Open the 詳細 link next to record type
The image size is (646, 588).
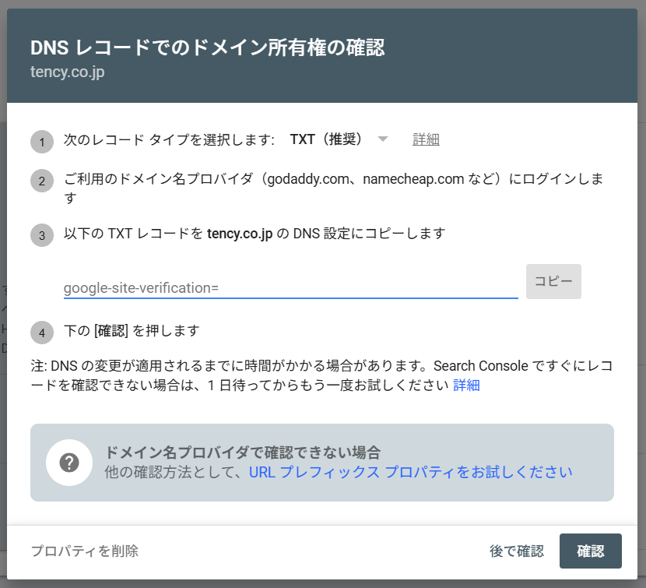click(426, 139)
